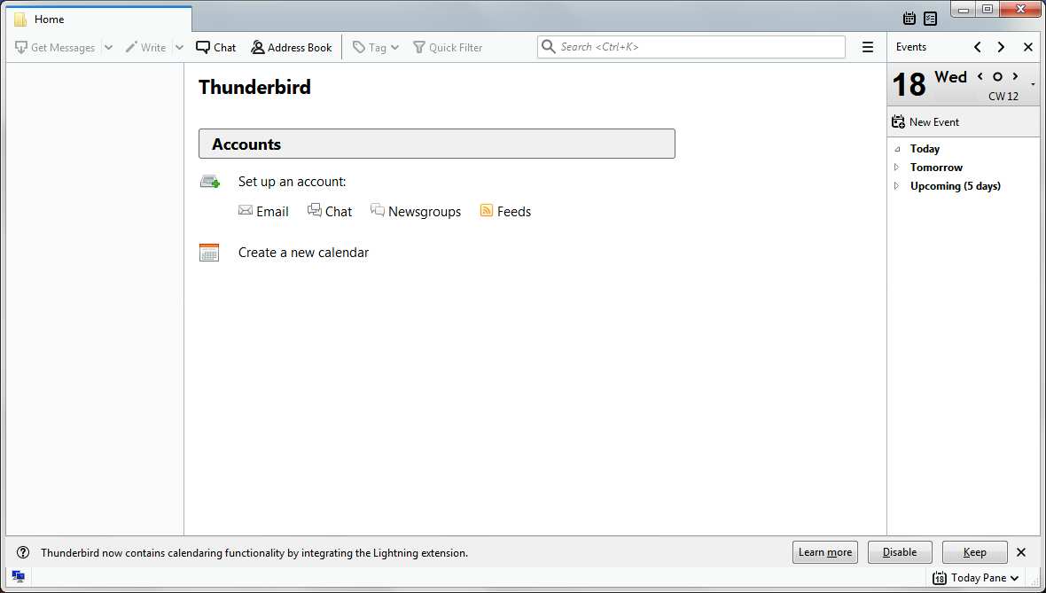Open Chat from the toolbar
This screenshot has height=593, width=1046.
pos(216,47)
